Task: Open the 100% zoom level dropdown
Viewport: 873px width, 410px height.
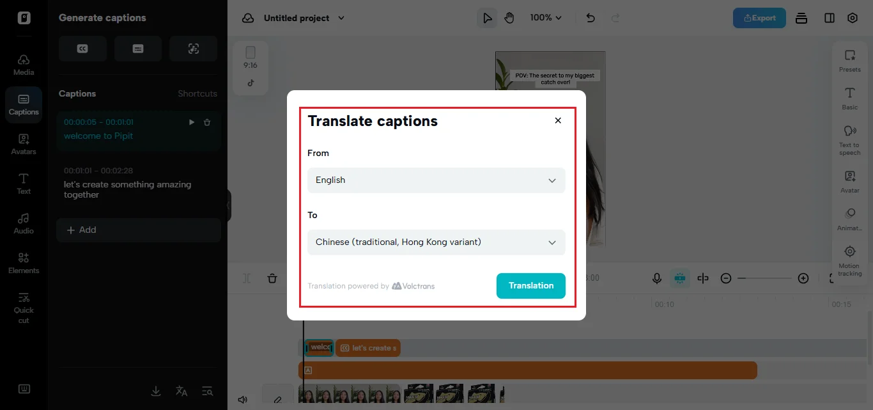Action: click(546, 18)
